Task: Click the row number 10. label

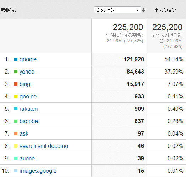Action: click(5, 171)
